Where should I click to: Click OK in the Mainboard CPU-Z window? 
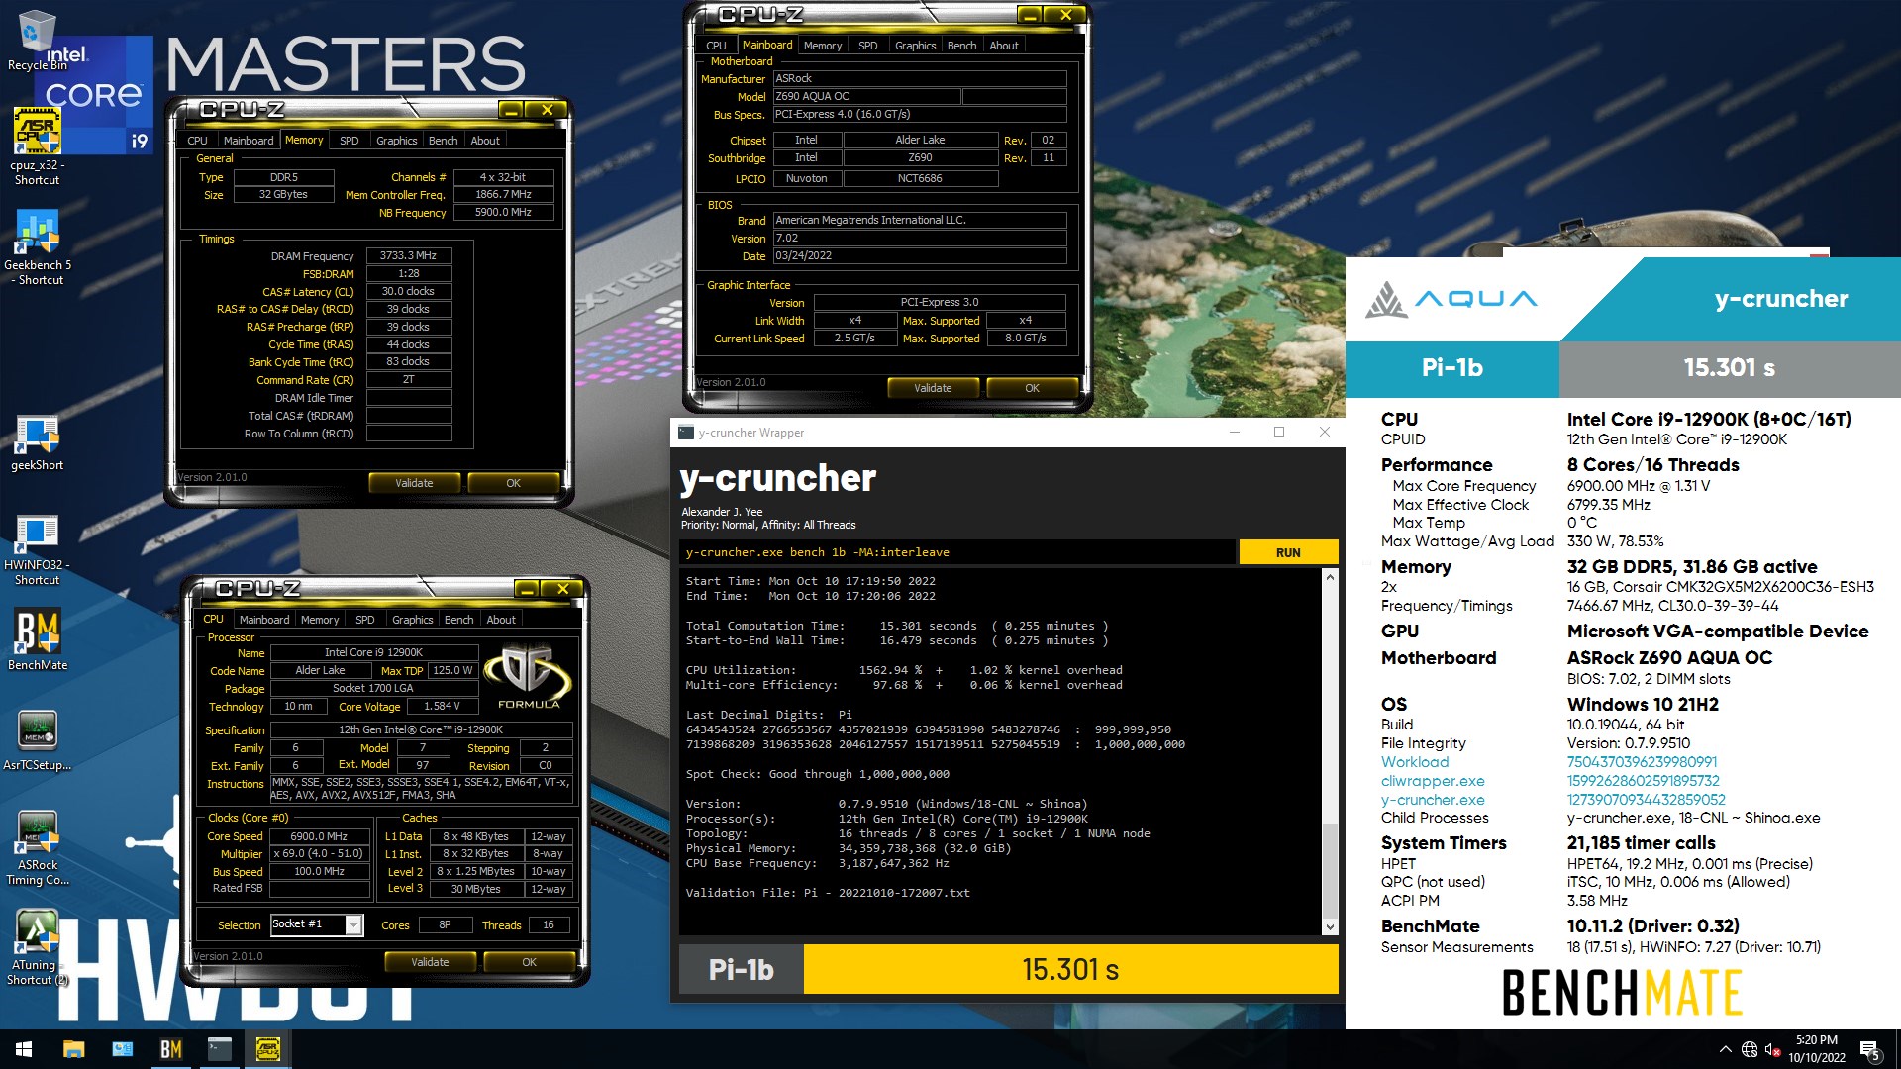click(1032, 388)
